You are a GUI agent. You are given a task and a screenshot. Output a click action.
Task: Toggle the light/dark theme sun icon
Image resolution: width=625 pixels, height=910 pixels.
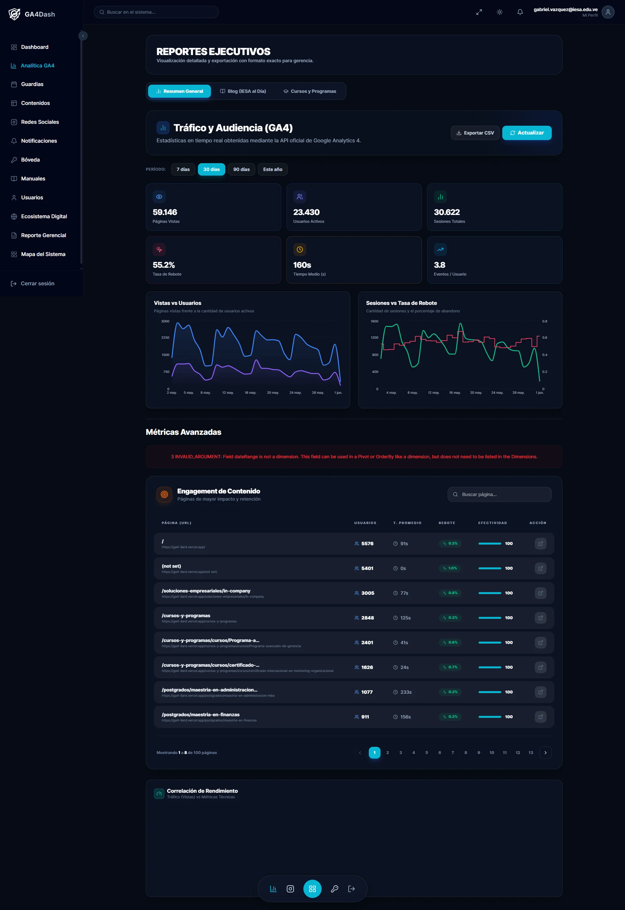pyautogui.click(x=499, y=12)
